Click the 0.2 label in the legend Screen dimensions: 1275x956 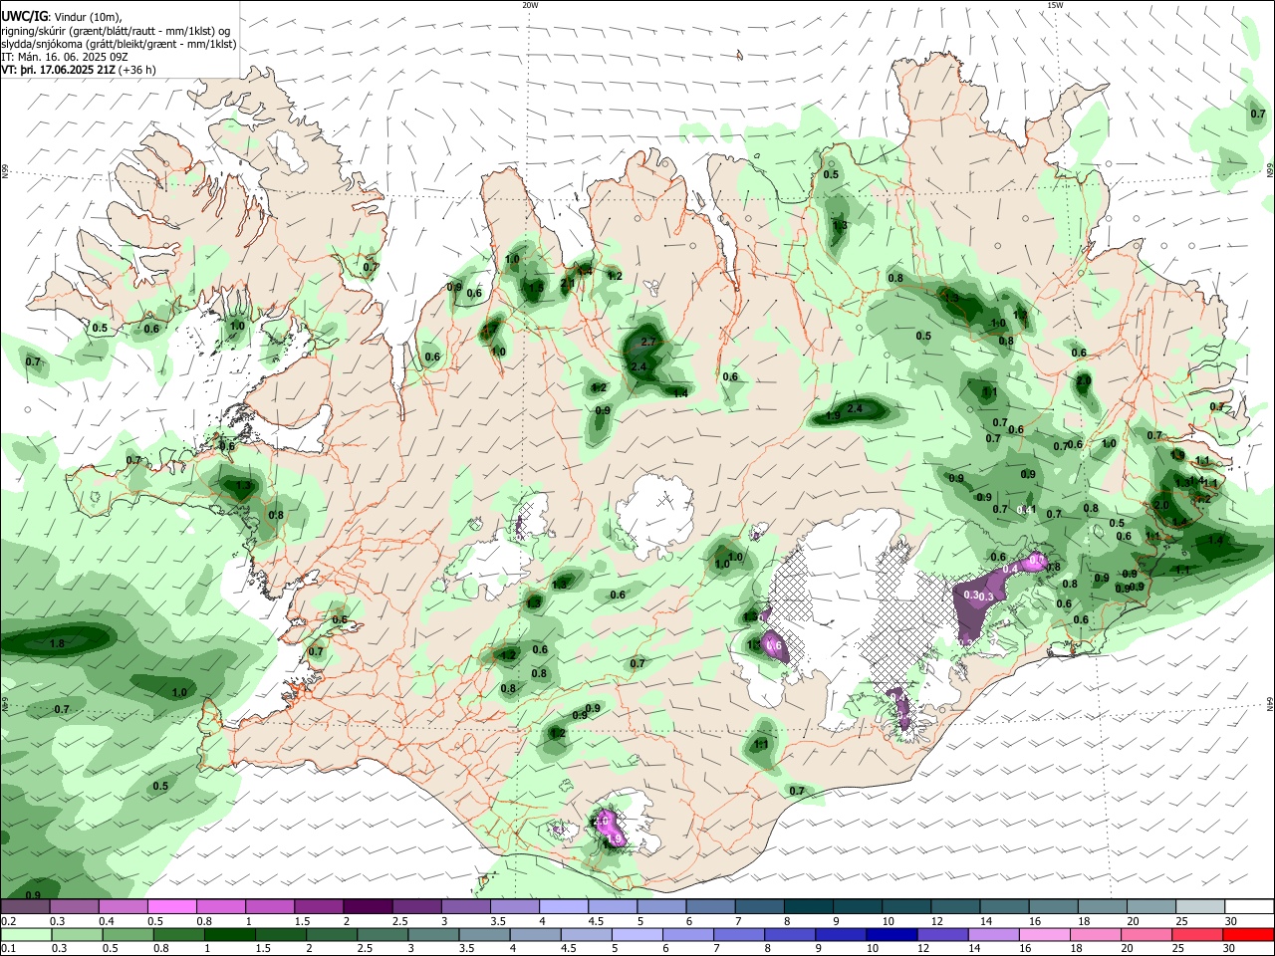pos(8,922)
